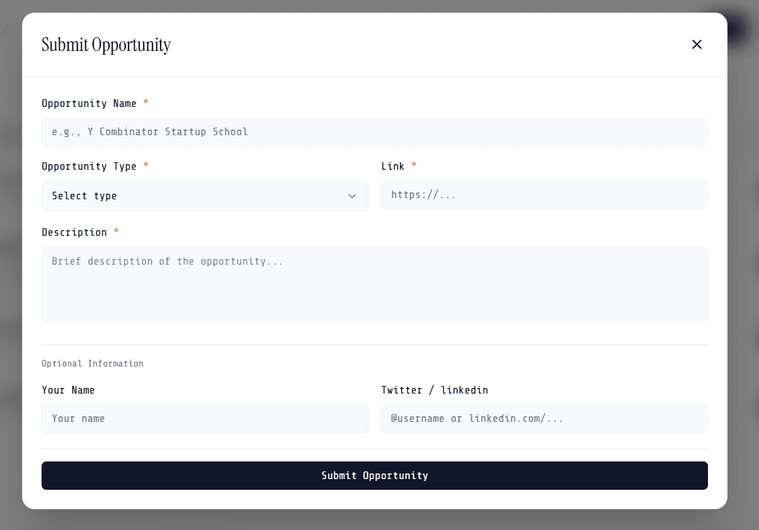The image size is (759, 530).
Task: Click inside the Description text area
Action: pos(374,285)
